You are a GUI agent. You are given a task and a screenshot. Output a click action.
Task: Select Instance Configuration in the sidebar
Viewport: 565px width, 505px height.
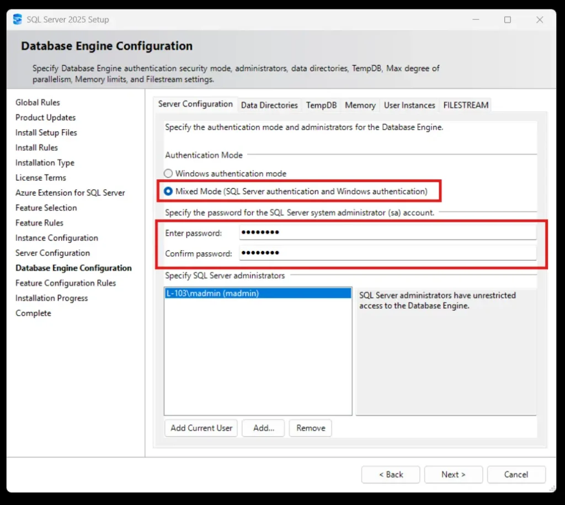56,238
